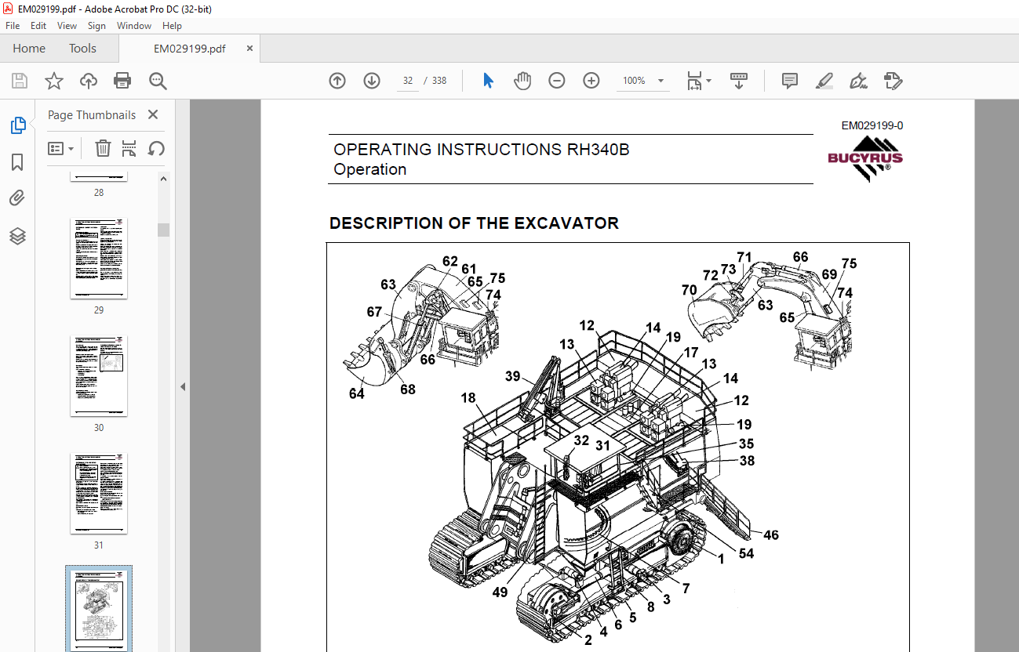Select the Highlight text pen tool

(824, 81)
